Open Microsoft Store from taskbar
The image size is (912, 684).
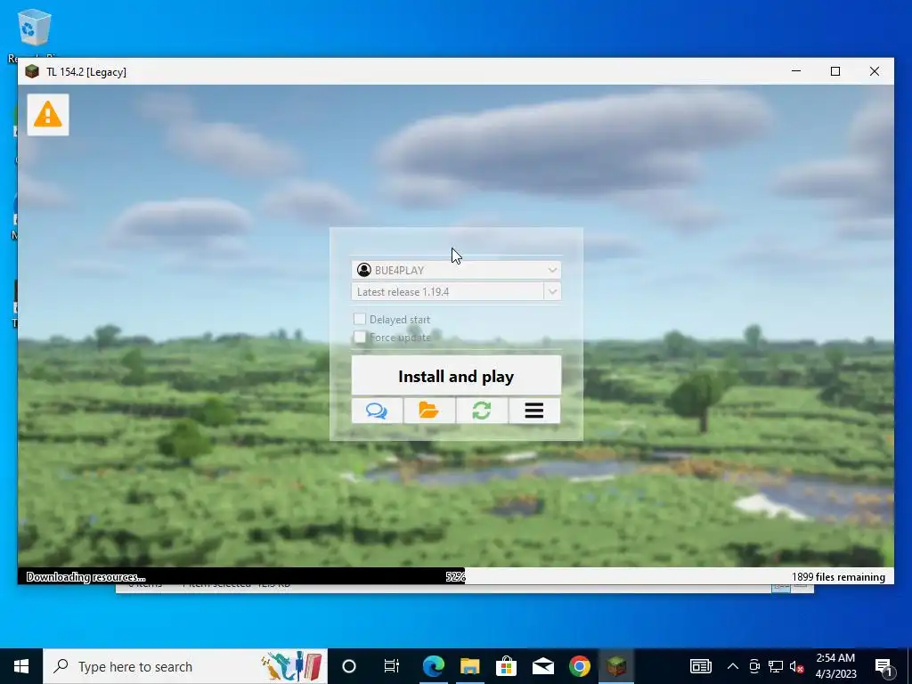(507, 666)
